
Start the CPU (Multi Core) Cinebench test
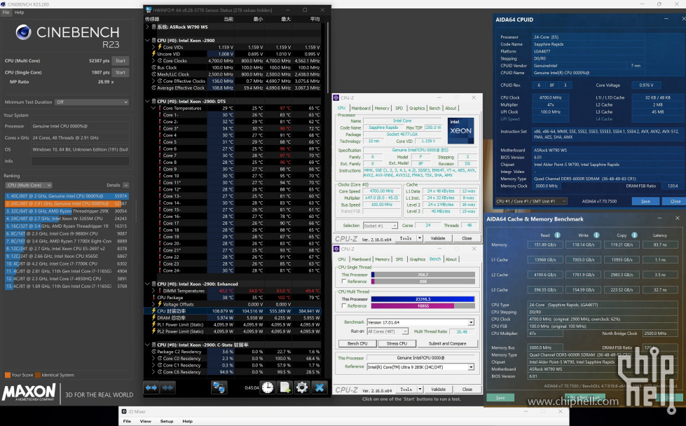[x=121, y=61]
